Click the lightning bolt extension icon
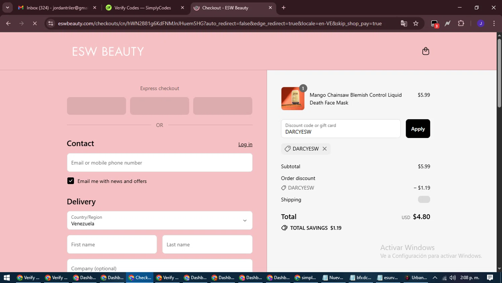 (x=447, y=23)
